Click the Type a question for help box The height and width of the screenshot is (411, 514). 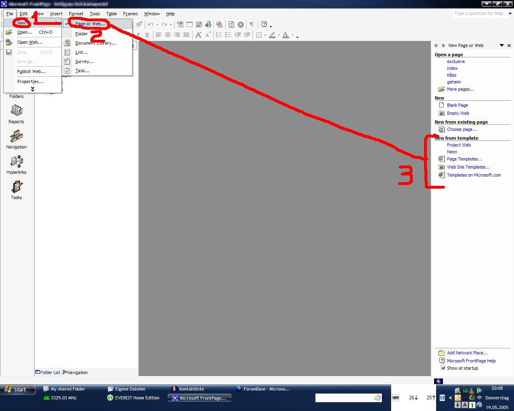[x=480, y=13]
